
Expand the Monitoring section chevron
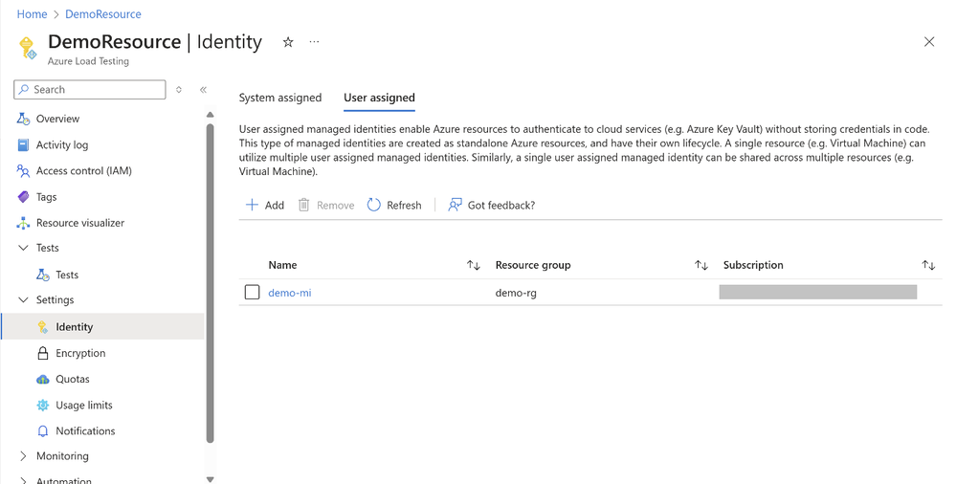coord(23,456)
